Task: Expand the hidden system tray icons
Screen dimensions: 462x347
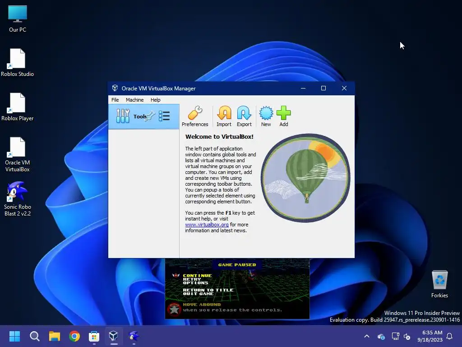Action: (366, 336)
